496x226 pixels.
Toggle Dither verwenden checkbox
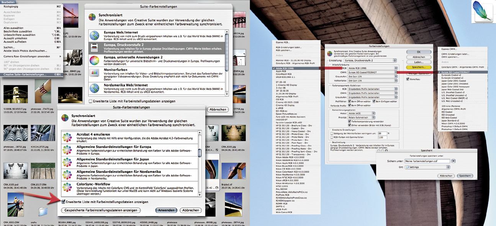[x=350, y=125]
